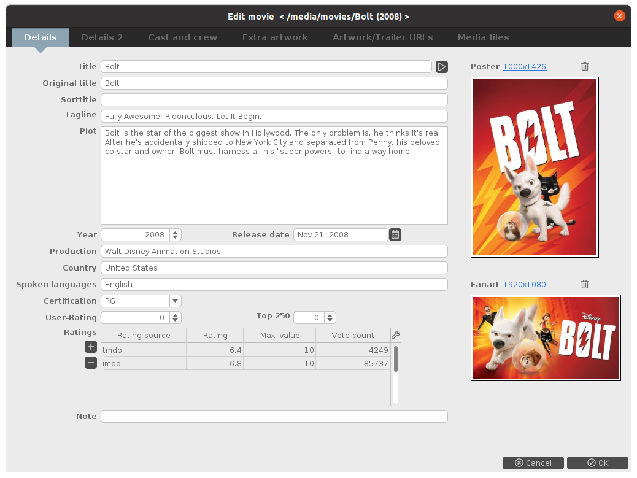Open ratings table wrench settings

[396, 335]
